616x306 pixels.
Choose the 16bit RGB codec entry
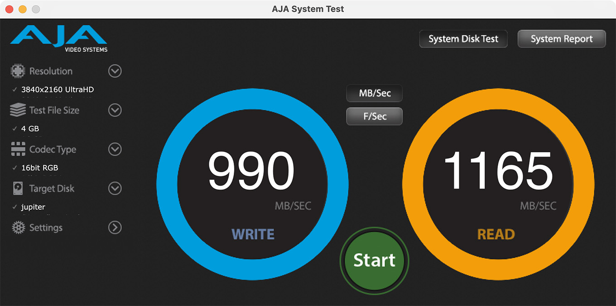click(39, 168)
